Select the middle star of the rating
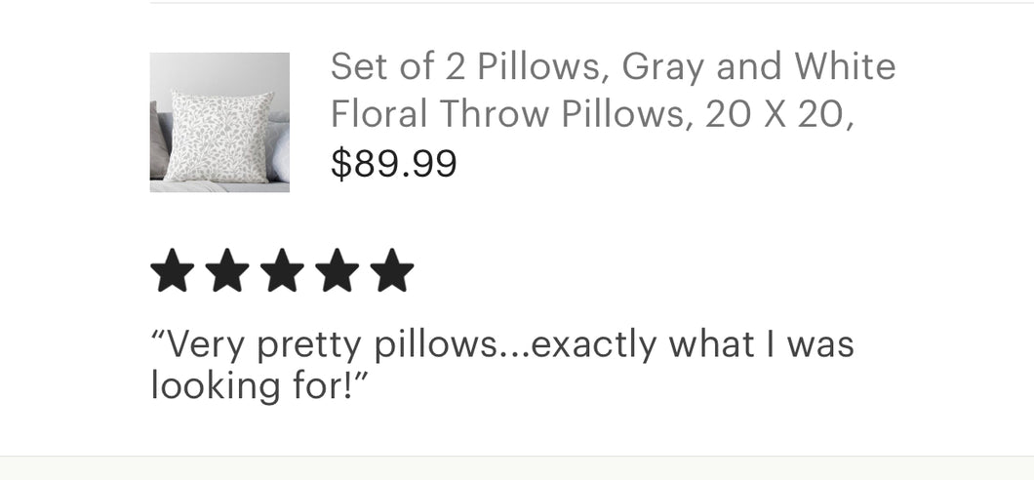The width and height of the screenshot is (1034, 480). (282, 271)
